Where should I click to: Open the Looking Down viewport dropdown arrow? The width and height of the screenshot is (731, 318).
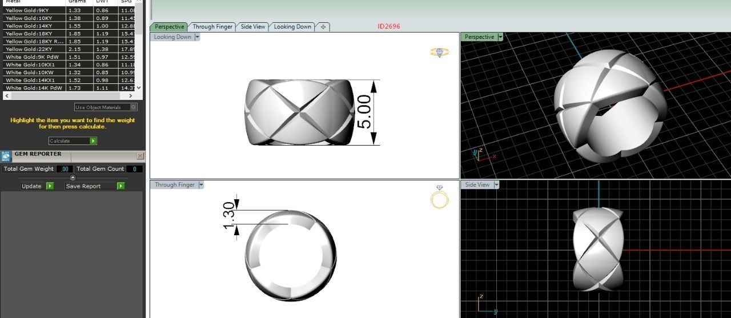pos(197,37)
